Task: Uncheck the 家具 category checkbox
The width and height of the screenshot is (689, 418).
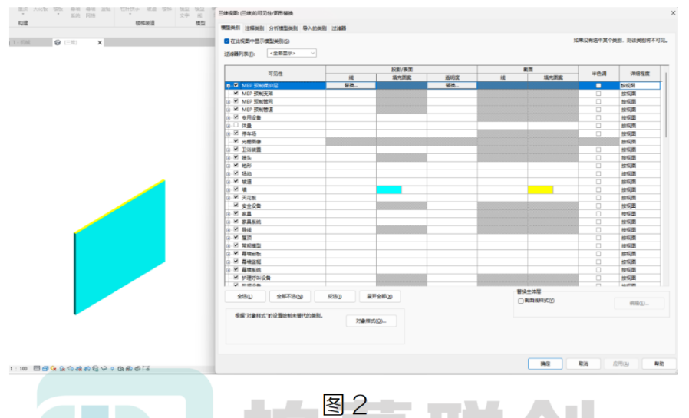Action: 236,213
